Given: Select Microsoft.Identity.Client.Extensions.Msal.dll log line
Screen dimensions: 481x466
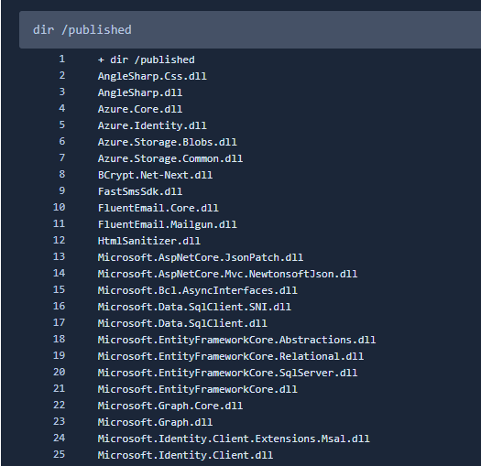Looking at the screenshot, I should tap(234, 439).
